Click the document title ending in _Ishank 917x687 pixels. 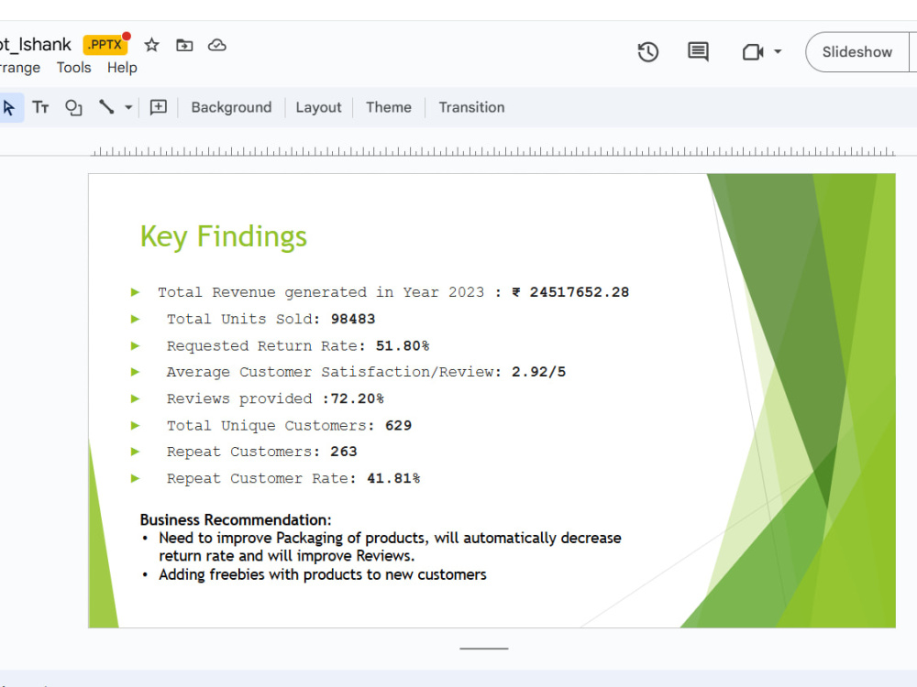click(35, 44)
